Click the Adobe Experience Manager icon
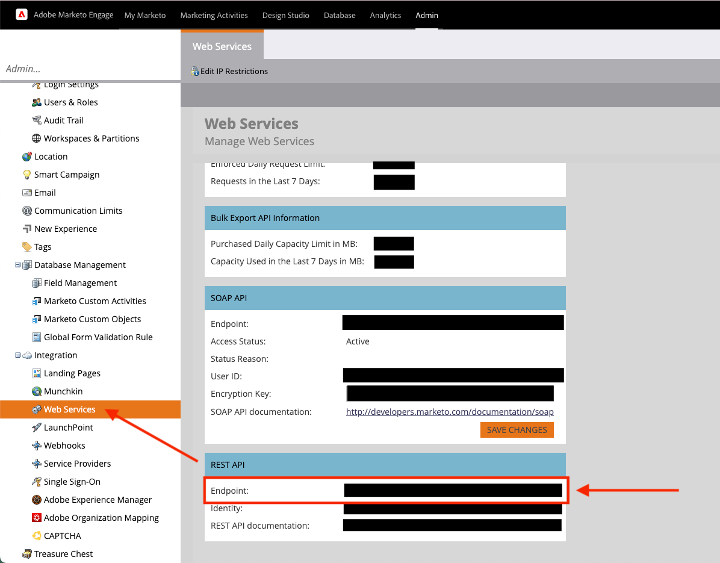Viewport: 720px width, 563px height. click(37, 500)
